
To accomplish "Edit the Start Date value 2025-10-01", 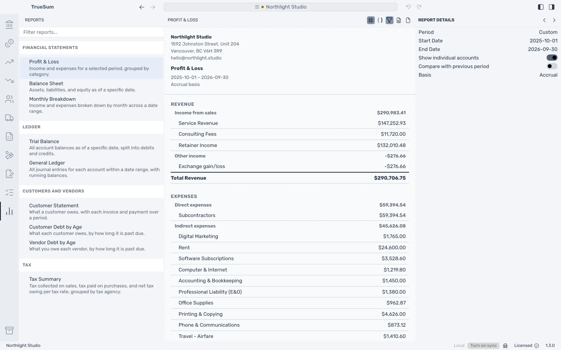I will (x=543, y=41).
